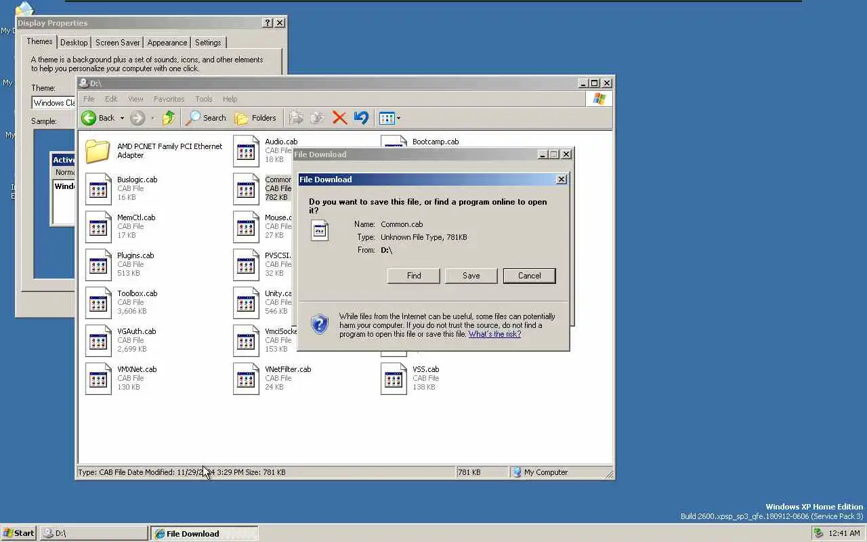
Task: Click the Copy To toolbar icon
Action: point(317,118)
